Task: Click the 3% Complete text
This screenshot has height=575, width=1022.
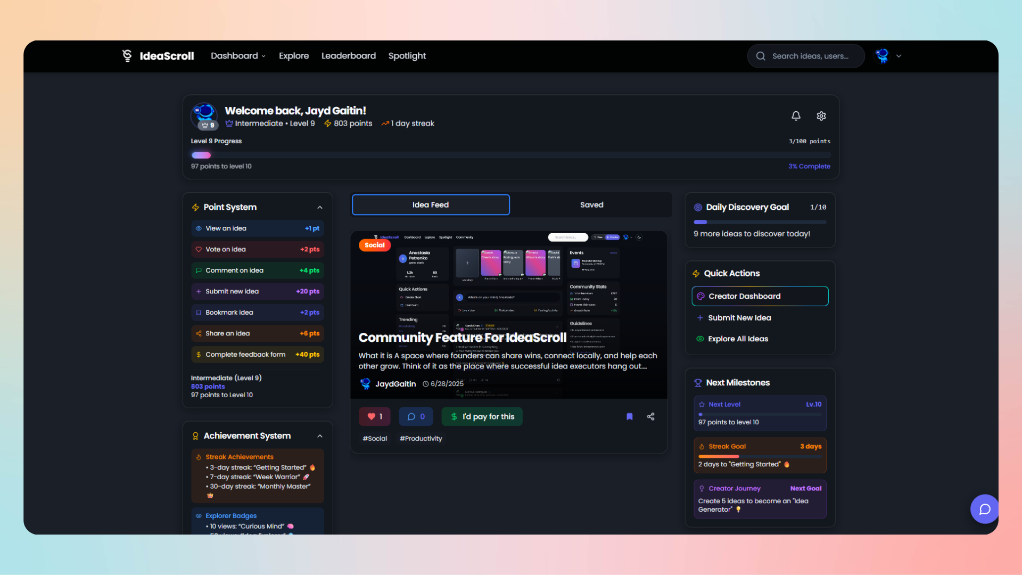Action: (809, 166)
